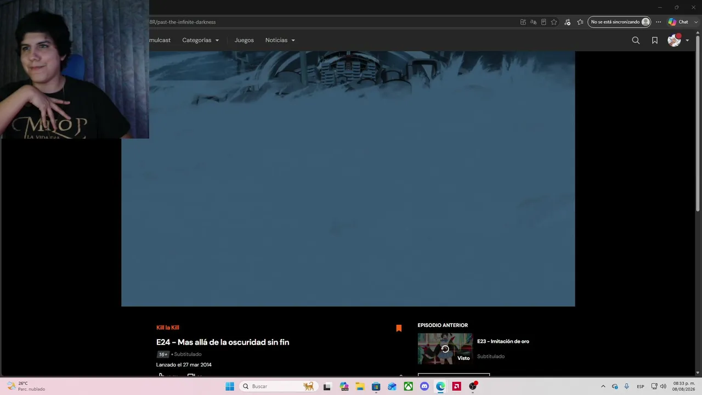702x395 pixels.
Task: Click the 'No se está sincronizando' profile button
Action: [x=620, y=22]
